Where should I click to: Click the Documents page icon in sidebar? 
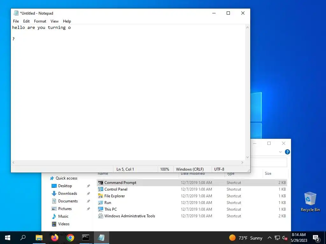point(54,201)
